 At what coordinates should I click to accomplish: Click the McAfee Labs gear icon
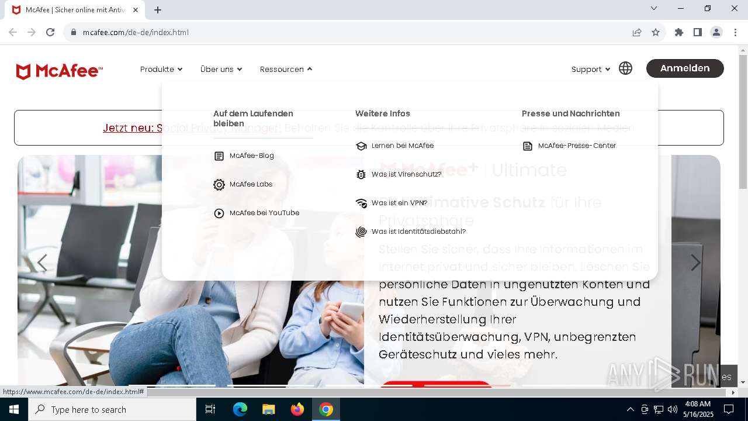click(x=219, y=185)
